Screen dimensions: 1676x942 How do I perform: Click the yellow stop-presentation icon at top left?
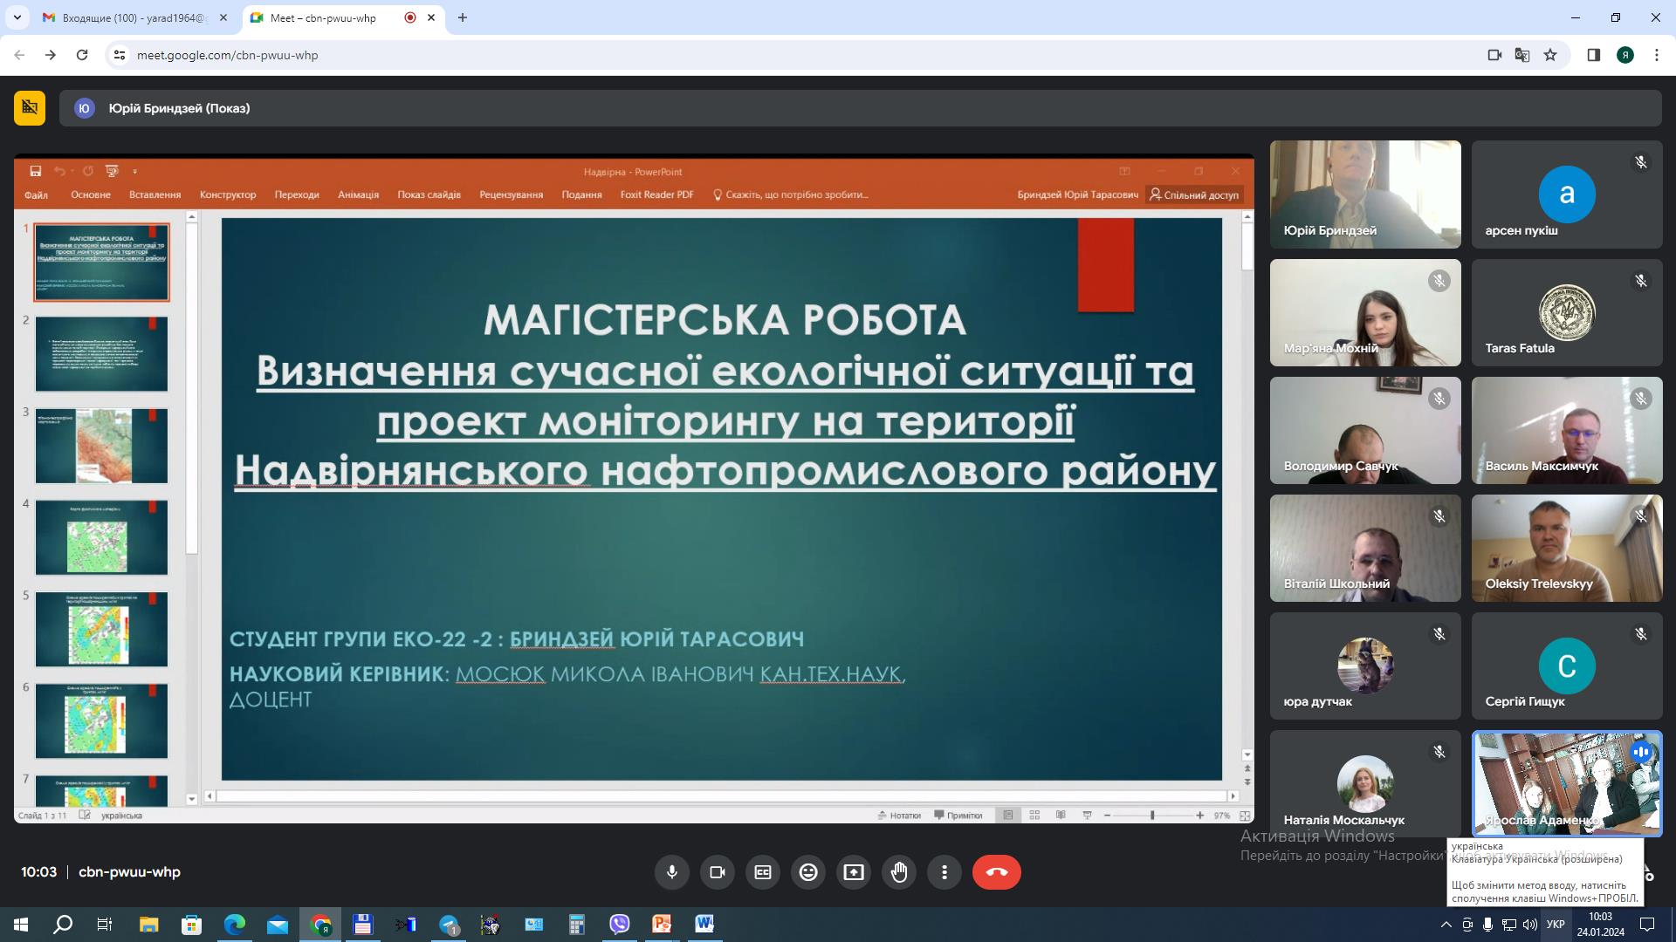30,108
